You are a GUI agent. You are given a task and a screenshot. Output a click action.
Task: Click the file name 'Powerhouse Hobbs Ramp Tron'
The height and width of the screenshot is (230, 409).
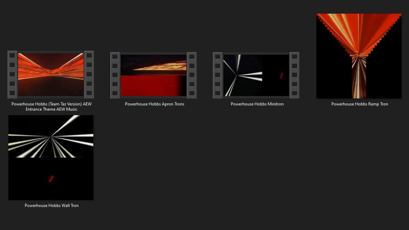click(360, 104)
